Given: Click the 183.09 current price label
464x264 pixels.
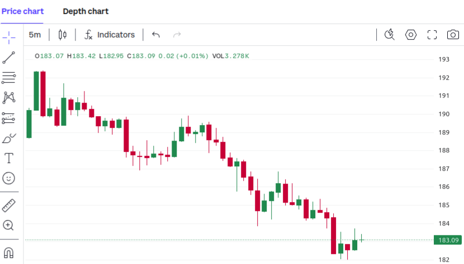Looking at the screenshot, I should pyautogui.click(x=448, y=240).
